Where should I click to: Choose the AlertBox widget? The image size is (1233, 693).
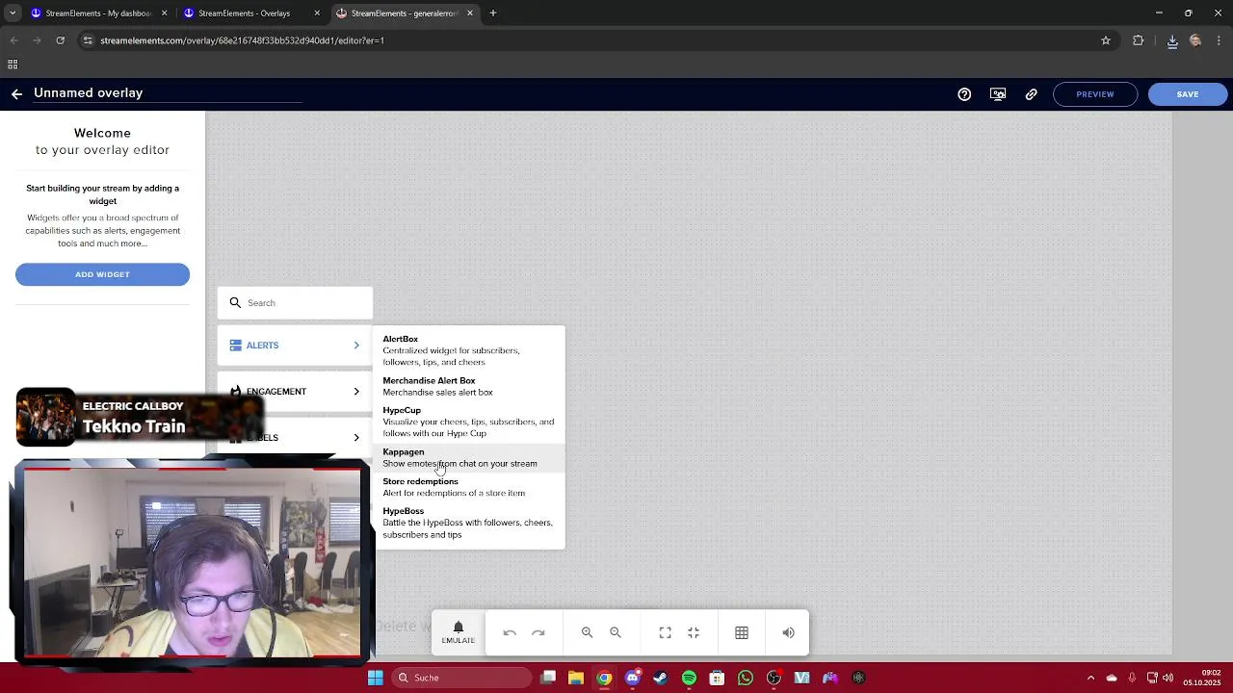click(468, 350)
